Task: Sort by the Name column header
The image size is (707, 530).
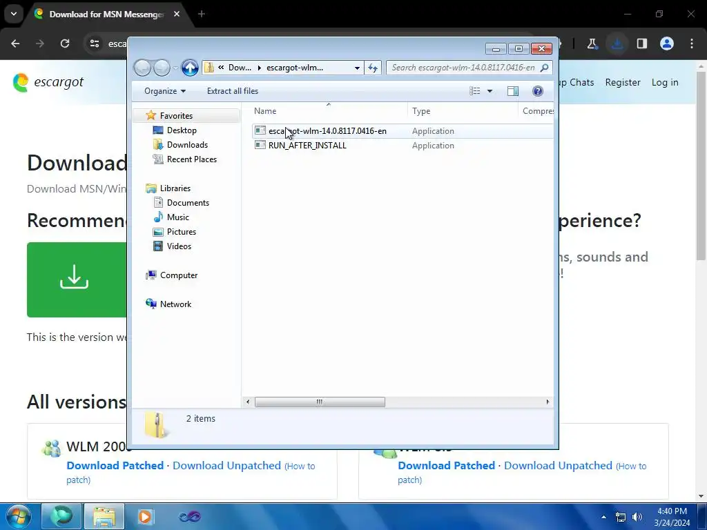Action: click(265, 111)
